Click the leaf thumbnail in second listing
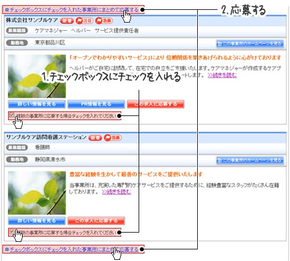The image size is (290, 261). pyautogui.click(x=37, y=193)
